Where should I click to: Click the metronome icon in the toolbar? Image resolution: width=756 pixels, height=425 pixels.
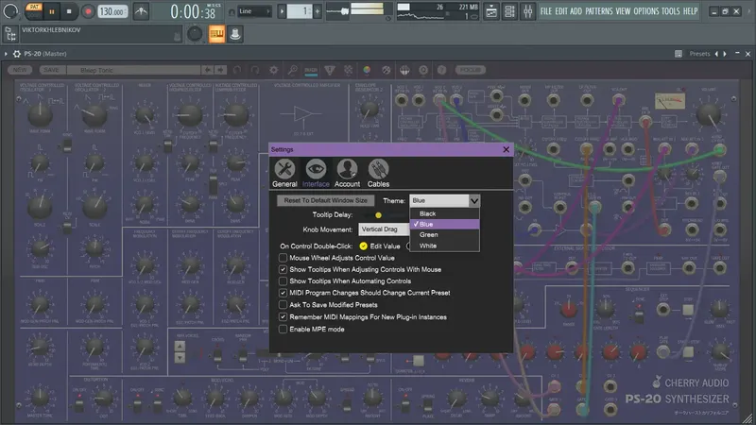tap(140, 11)
